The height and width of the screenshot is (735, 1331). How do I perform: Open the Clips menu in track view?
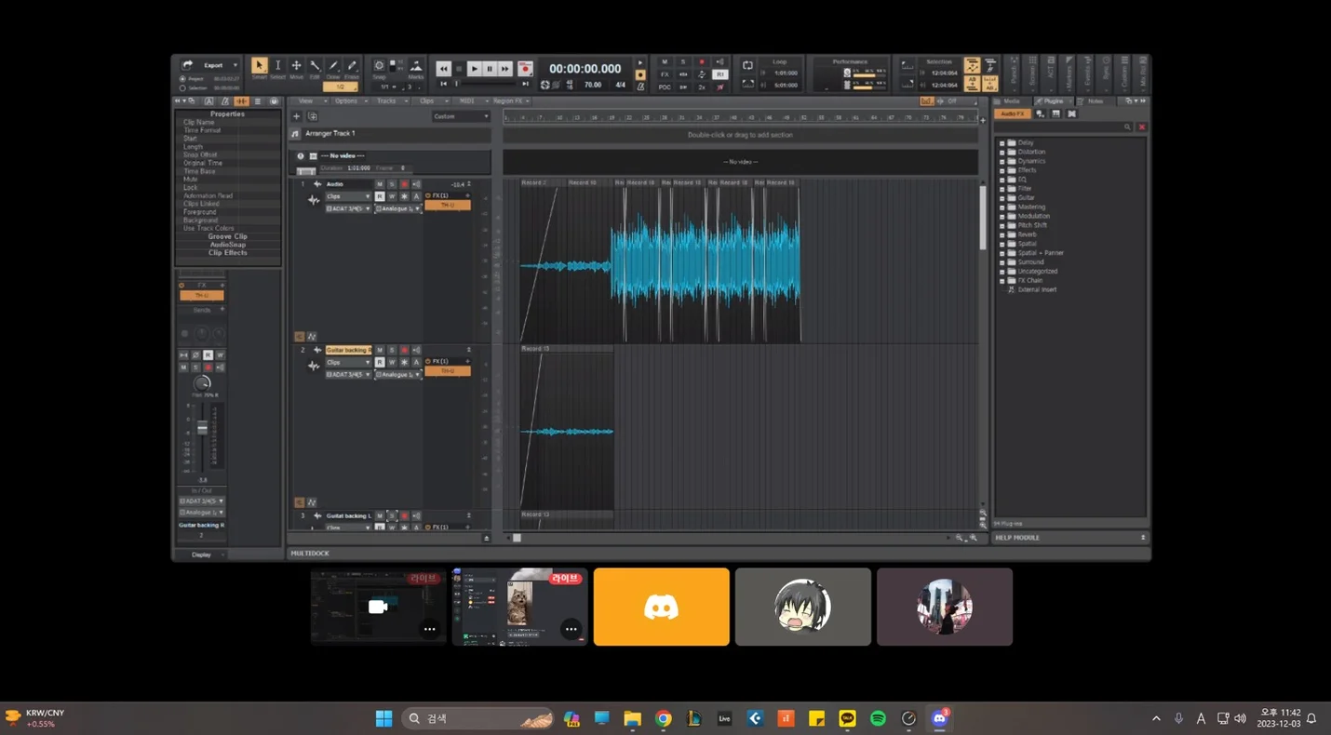[428, 100]
